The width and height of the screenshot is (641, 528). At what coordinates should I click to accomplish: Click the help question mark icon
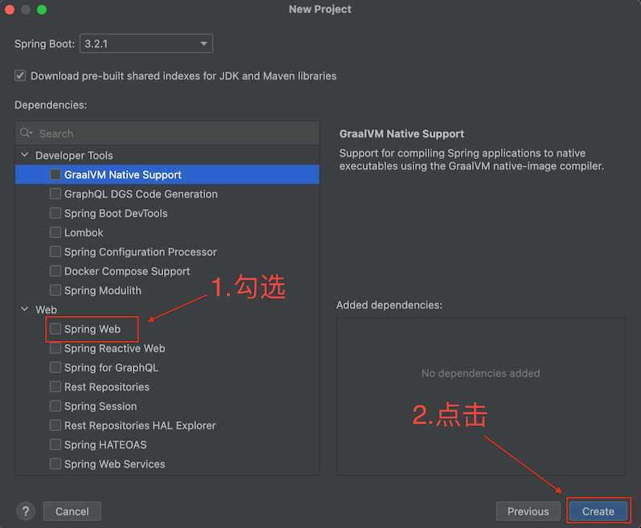(x=26, y=511)
